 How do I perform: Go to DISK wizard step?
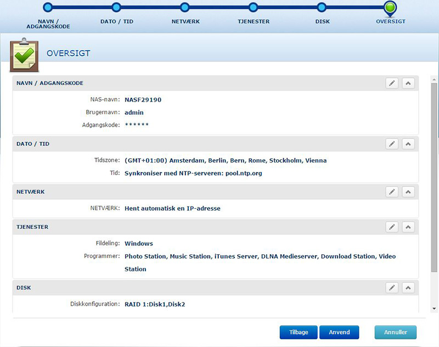pos(322,7)
